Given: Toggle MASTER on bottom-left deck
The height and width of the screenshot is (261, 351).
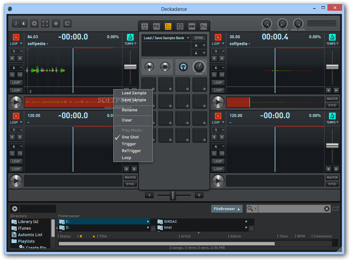Looking at the screenshot, I should tap(130, 178).
